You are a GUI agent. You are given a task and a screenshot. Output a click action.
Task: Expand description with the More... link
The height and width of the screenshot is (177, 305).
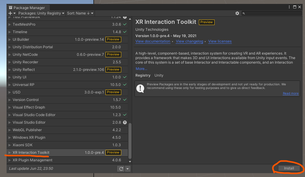(x=141, y=69)
